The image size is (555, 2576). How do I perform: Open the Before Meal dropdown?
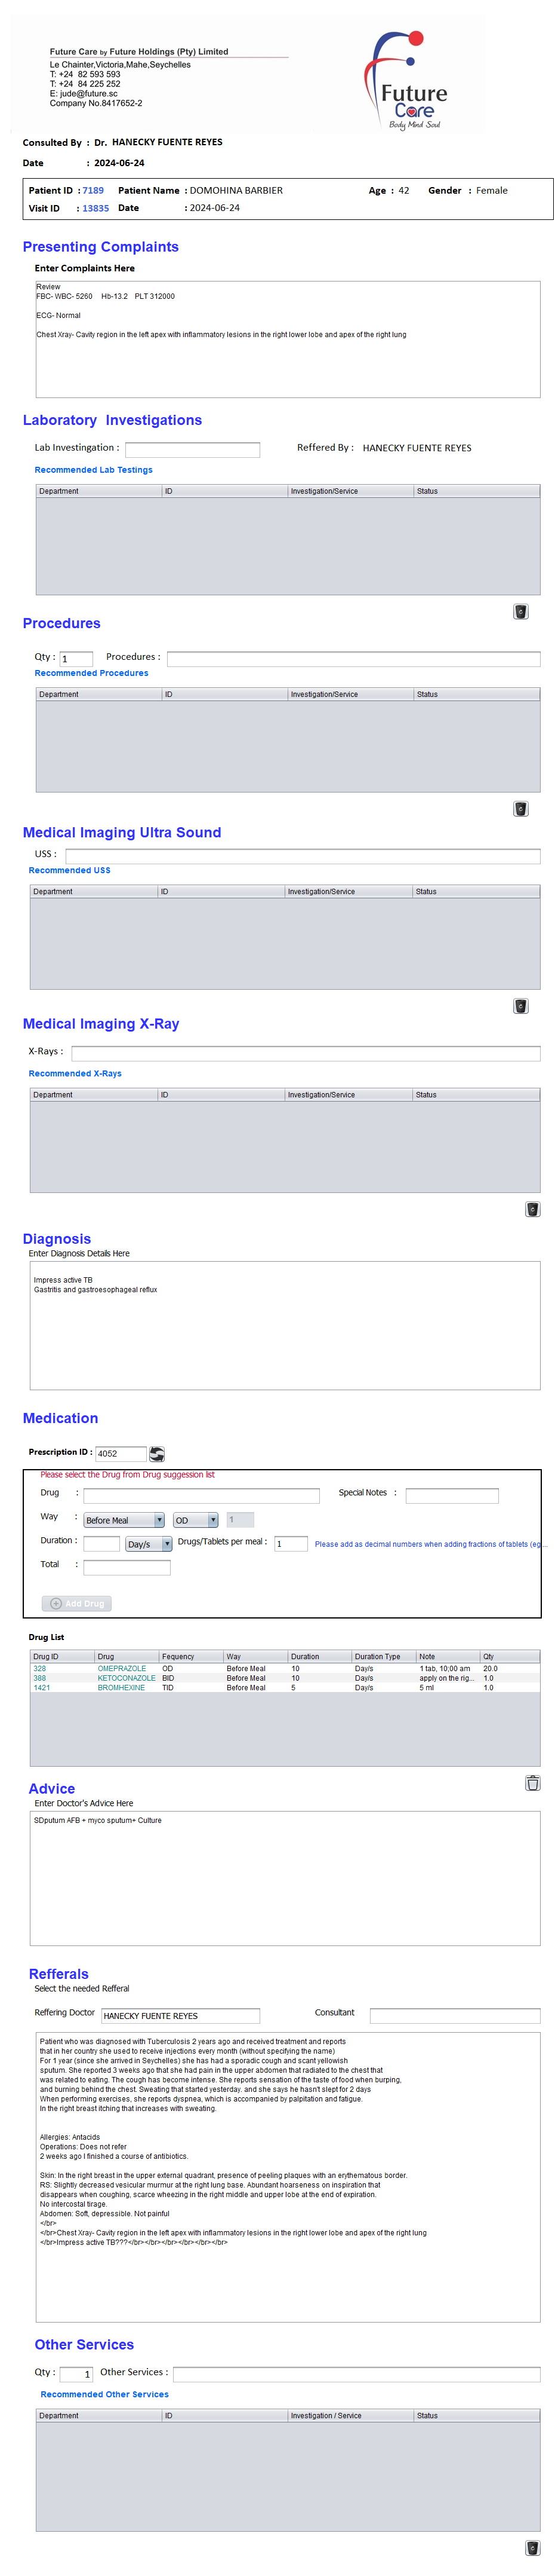[x=124, y=1519]
